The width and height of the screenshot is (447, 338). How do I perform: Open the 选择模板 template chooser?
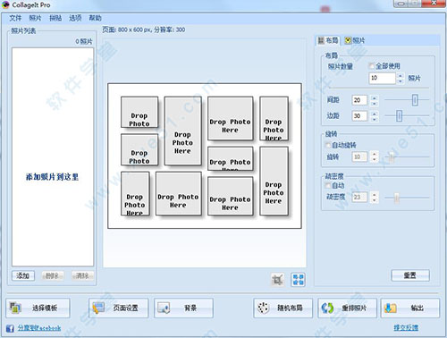point(38,308)
